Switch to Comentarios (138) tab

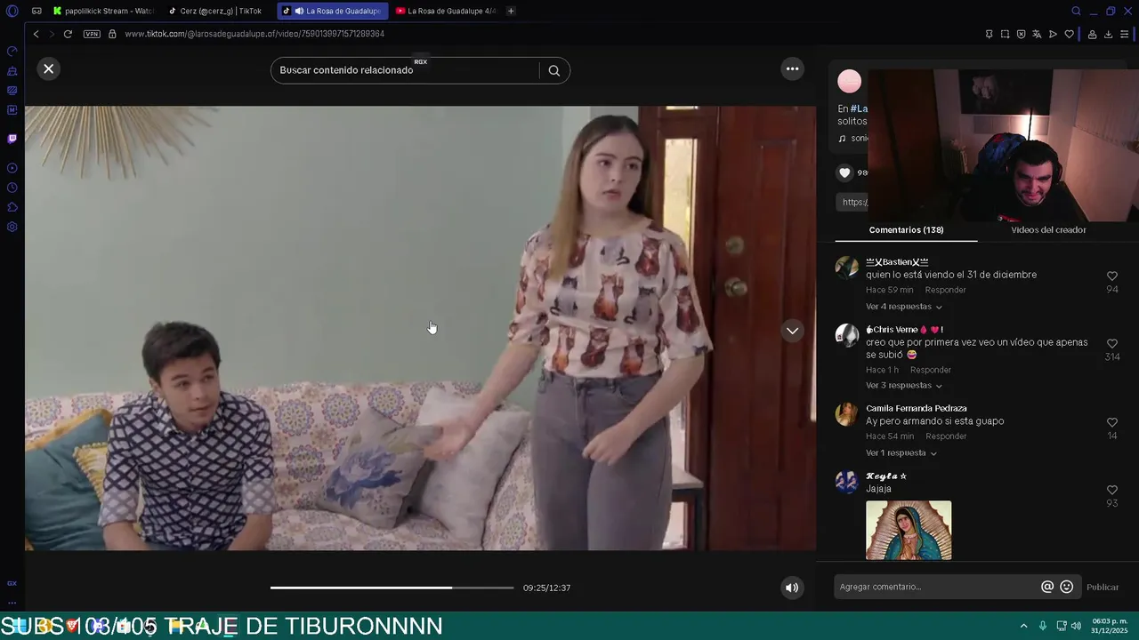pyautogui.click(x=906, y=229)
